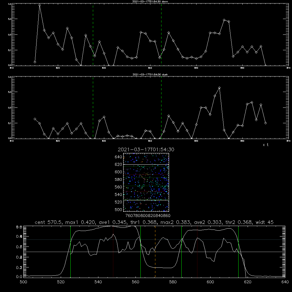Click the first green vertical line near 525
The image size is (292, 292).
coord(70,251)
